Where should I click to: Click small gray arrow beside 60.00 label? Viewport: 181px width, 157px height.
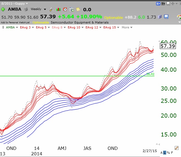[x=159, y=41]
